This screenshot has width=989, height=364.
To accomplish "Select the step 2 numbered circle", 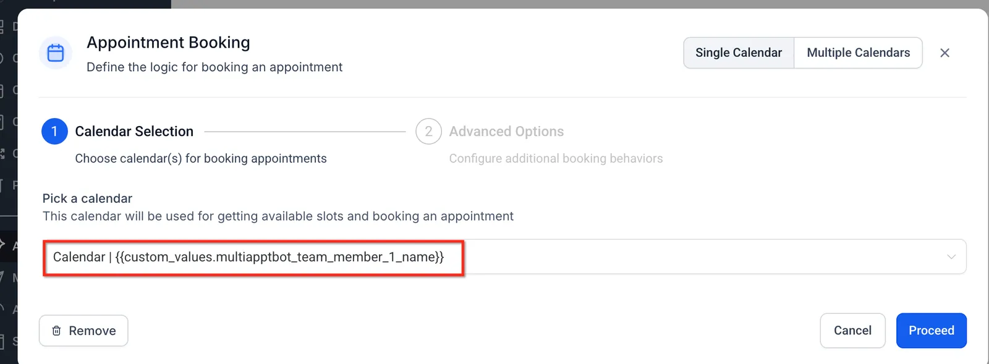I will 428,132.
